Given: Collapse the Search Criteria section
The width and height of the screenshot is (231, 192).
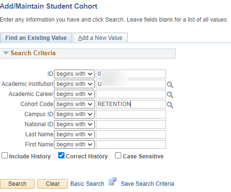Looking at the screenshot, I should 6,53.
